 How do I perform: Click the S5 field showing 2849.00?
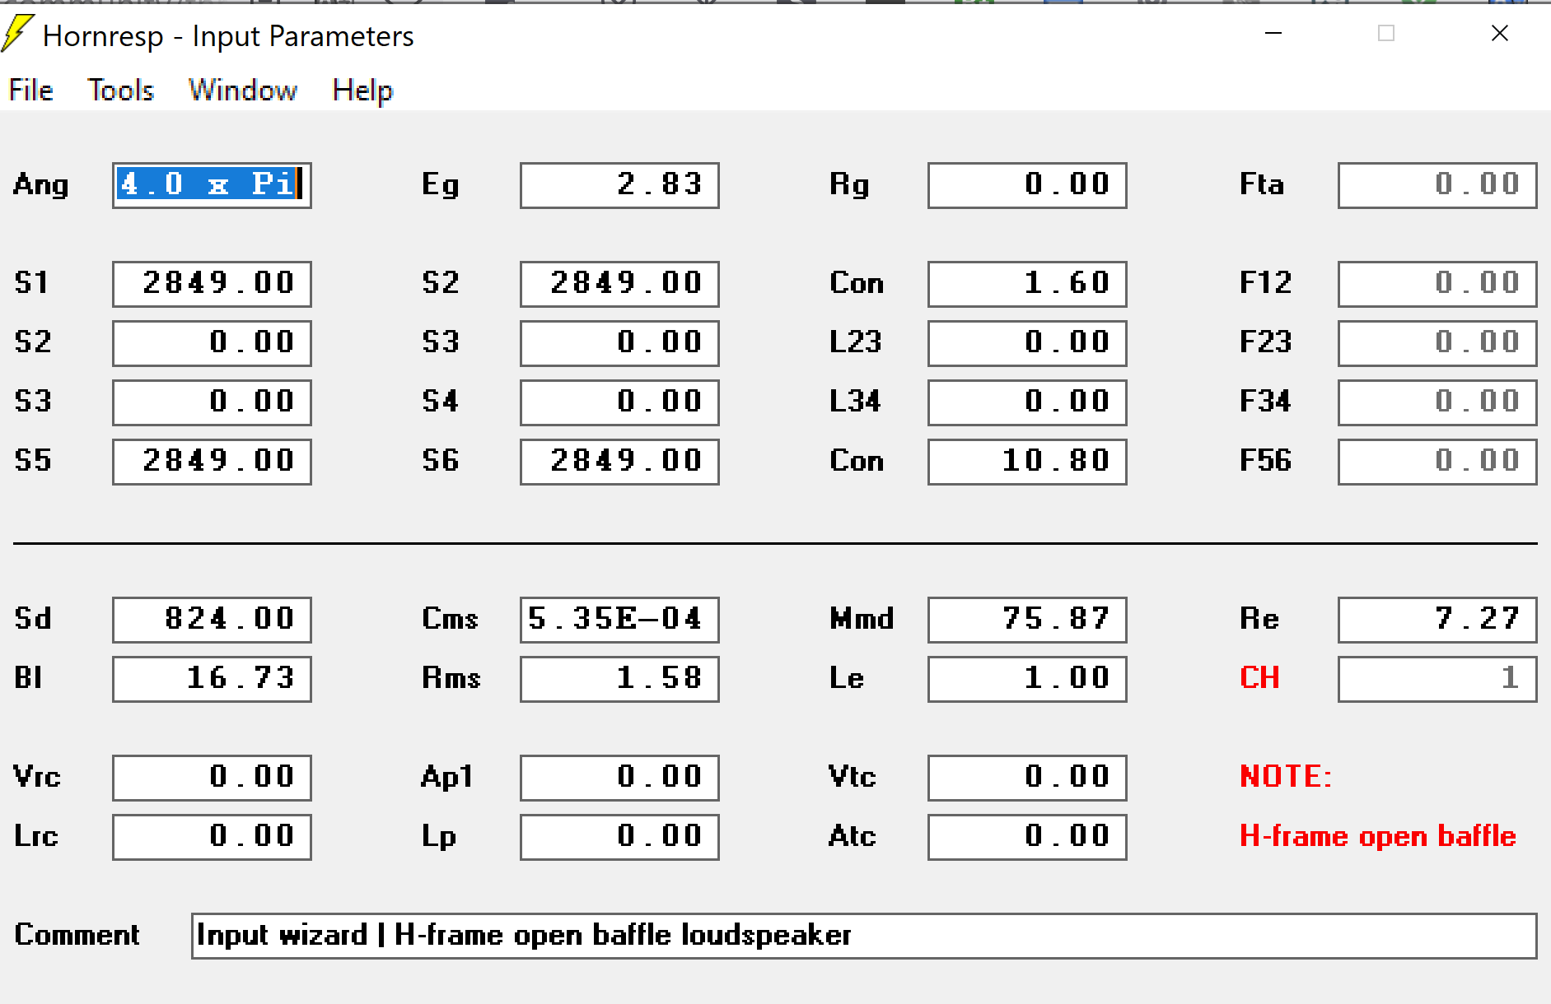click(x=212, y=462)
